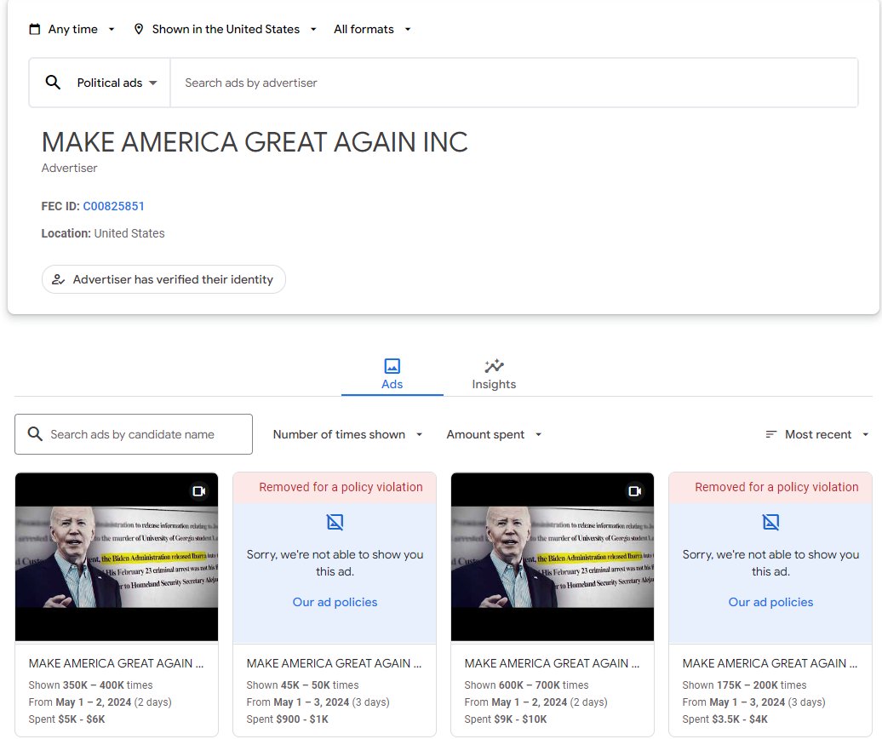Click the location pin icon near United States filter
The height and width of the screenshot is (739, 882).
click(x=139, y=28)
